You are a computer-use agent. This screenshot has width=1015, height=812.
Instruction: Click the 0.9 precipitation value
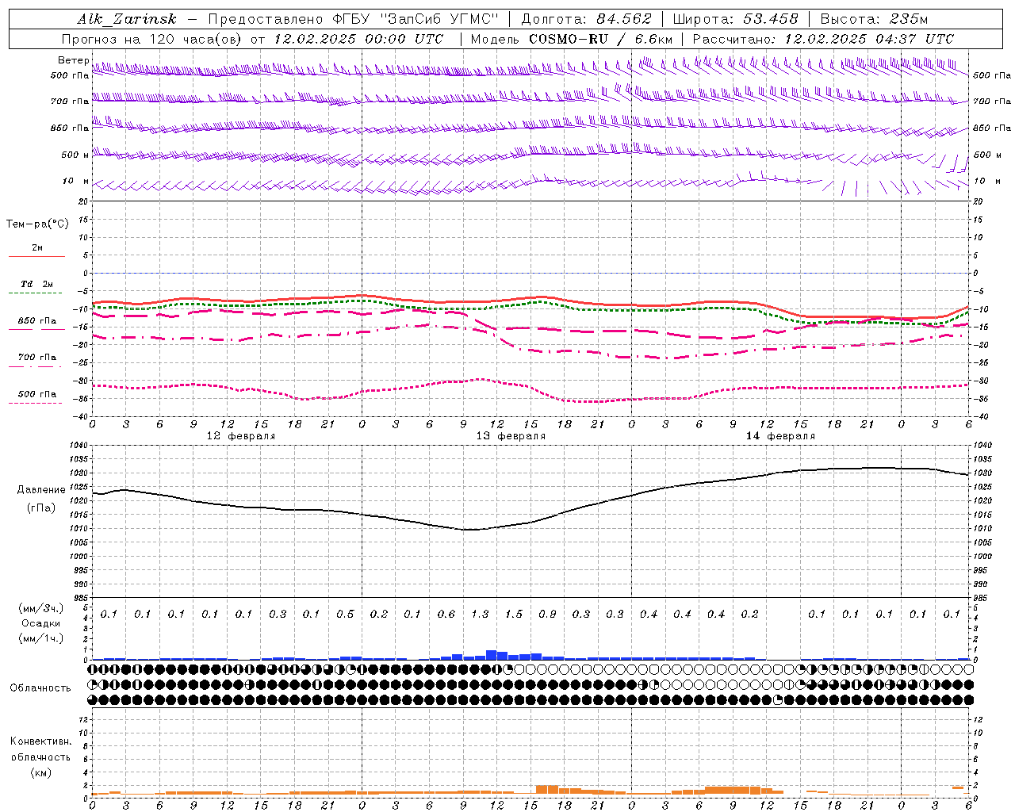547,615
